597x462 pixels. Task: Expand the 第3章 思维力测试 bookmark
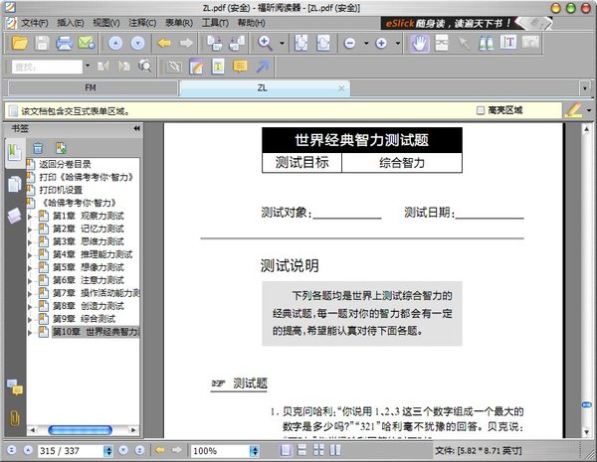(x=30, y=242)
